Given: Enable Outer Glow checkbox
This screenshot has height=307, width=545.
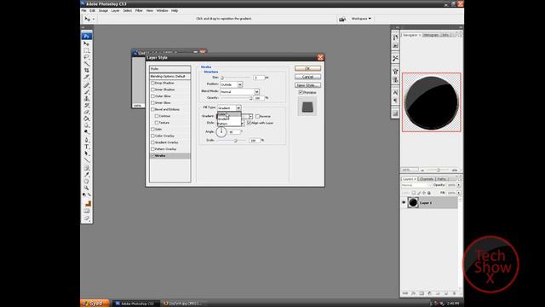Looking at the screenshot, I should [x=152, y=96].
